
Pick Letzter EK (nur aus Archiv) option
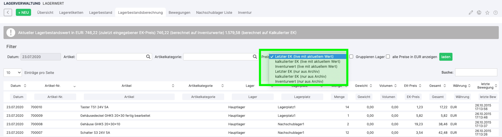pos(297,72)
